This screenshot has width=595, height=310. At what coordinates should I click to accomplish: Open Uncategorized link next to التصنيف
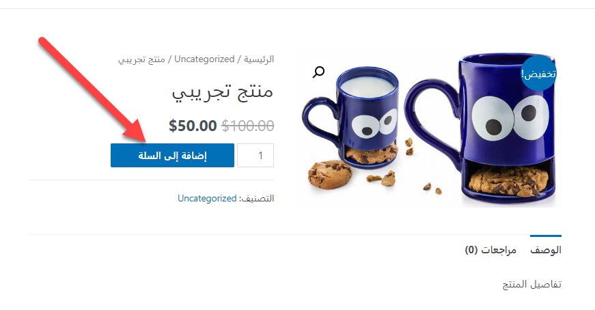tap(207, 198)
